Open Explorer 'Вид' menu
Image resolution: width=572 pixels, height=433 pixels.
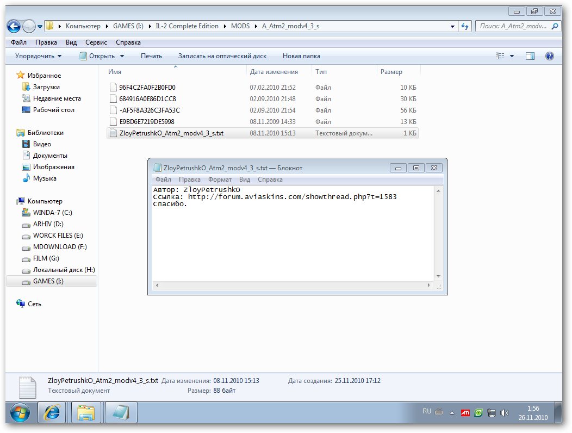point(71,42)
